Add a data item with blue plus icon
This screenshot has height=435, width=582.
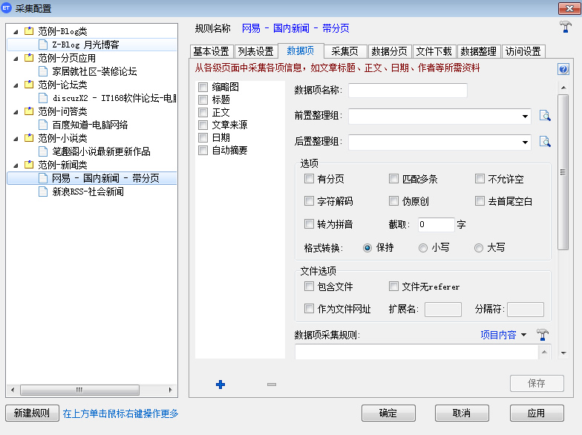pyautogui.click(x=220, y=385)
